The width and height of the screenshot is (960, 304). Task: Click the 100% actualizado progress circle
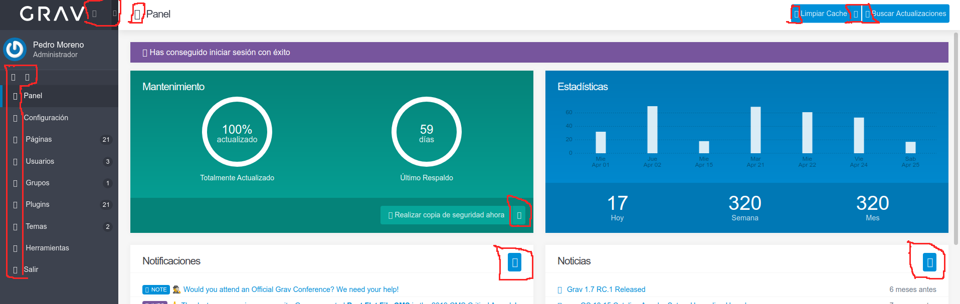coord(237,132)
